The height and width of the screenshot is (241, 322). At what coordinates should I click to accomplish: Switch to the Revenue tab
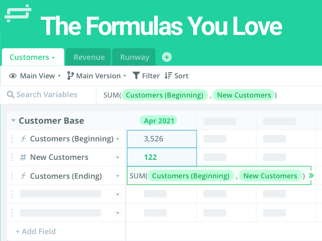(89, 57)
